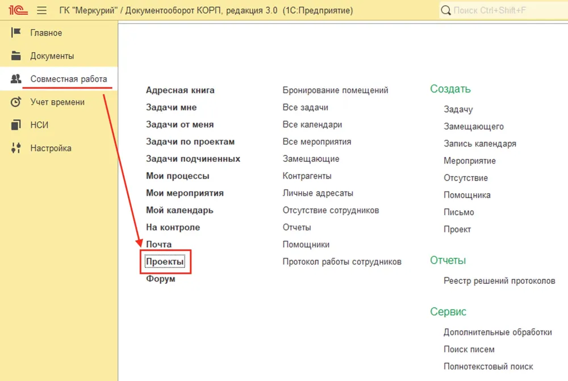Click the folder icon next to Документы

coord(16,56)
